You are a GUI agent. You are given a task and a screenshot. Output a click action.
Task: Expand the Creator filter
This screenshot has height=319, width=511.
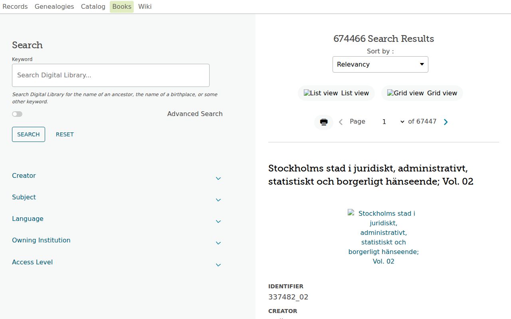(117, 176)
